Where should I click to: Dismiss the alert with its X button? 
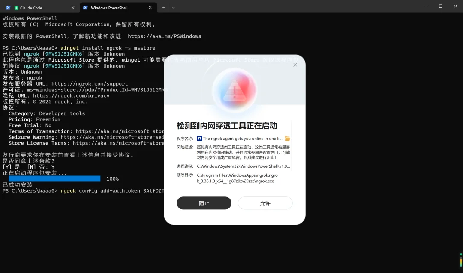coord(295,65)
